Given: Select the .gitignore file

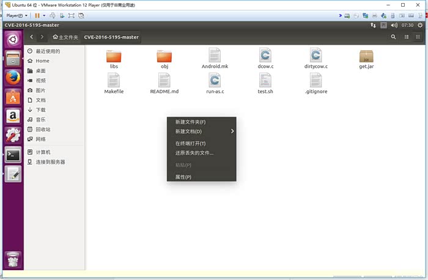Looking at the screenshot, I should 316,84.
